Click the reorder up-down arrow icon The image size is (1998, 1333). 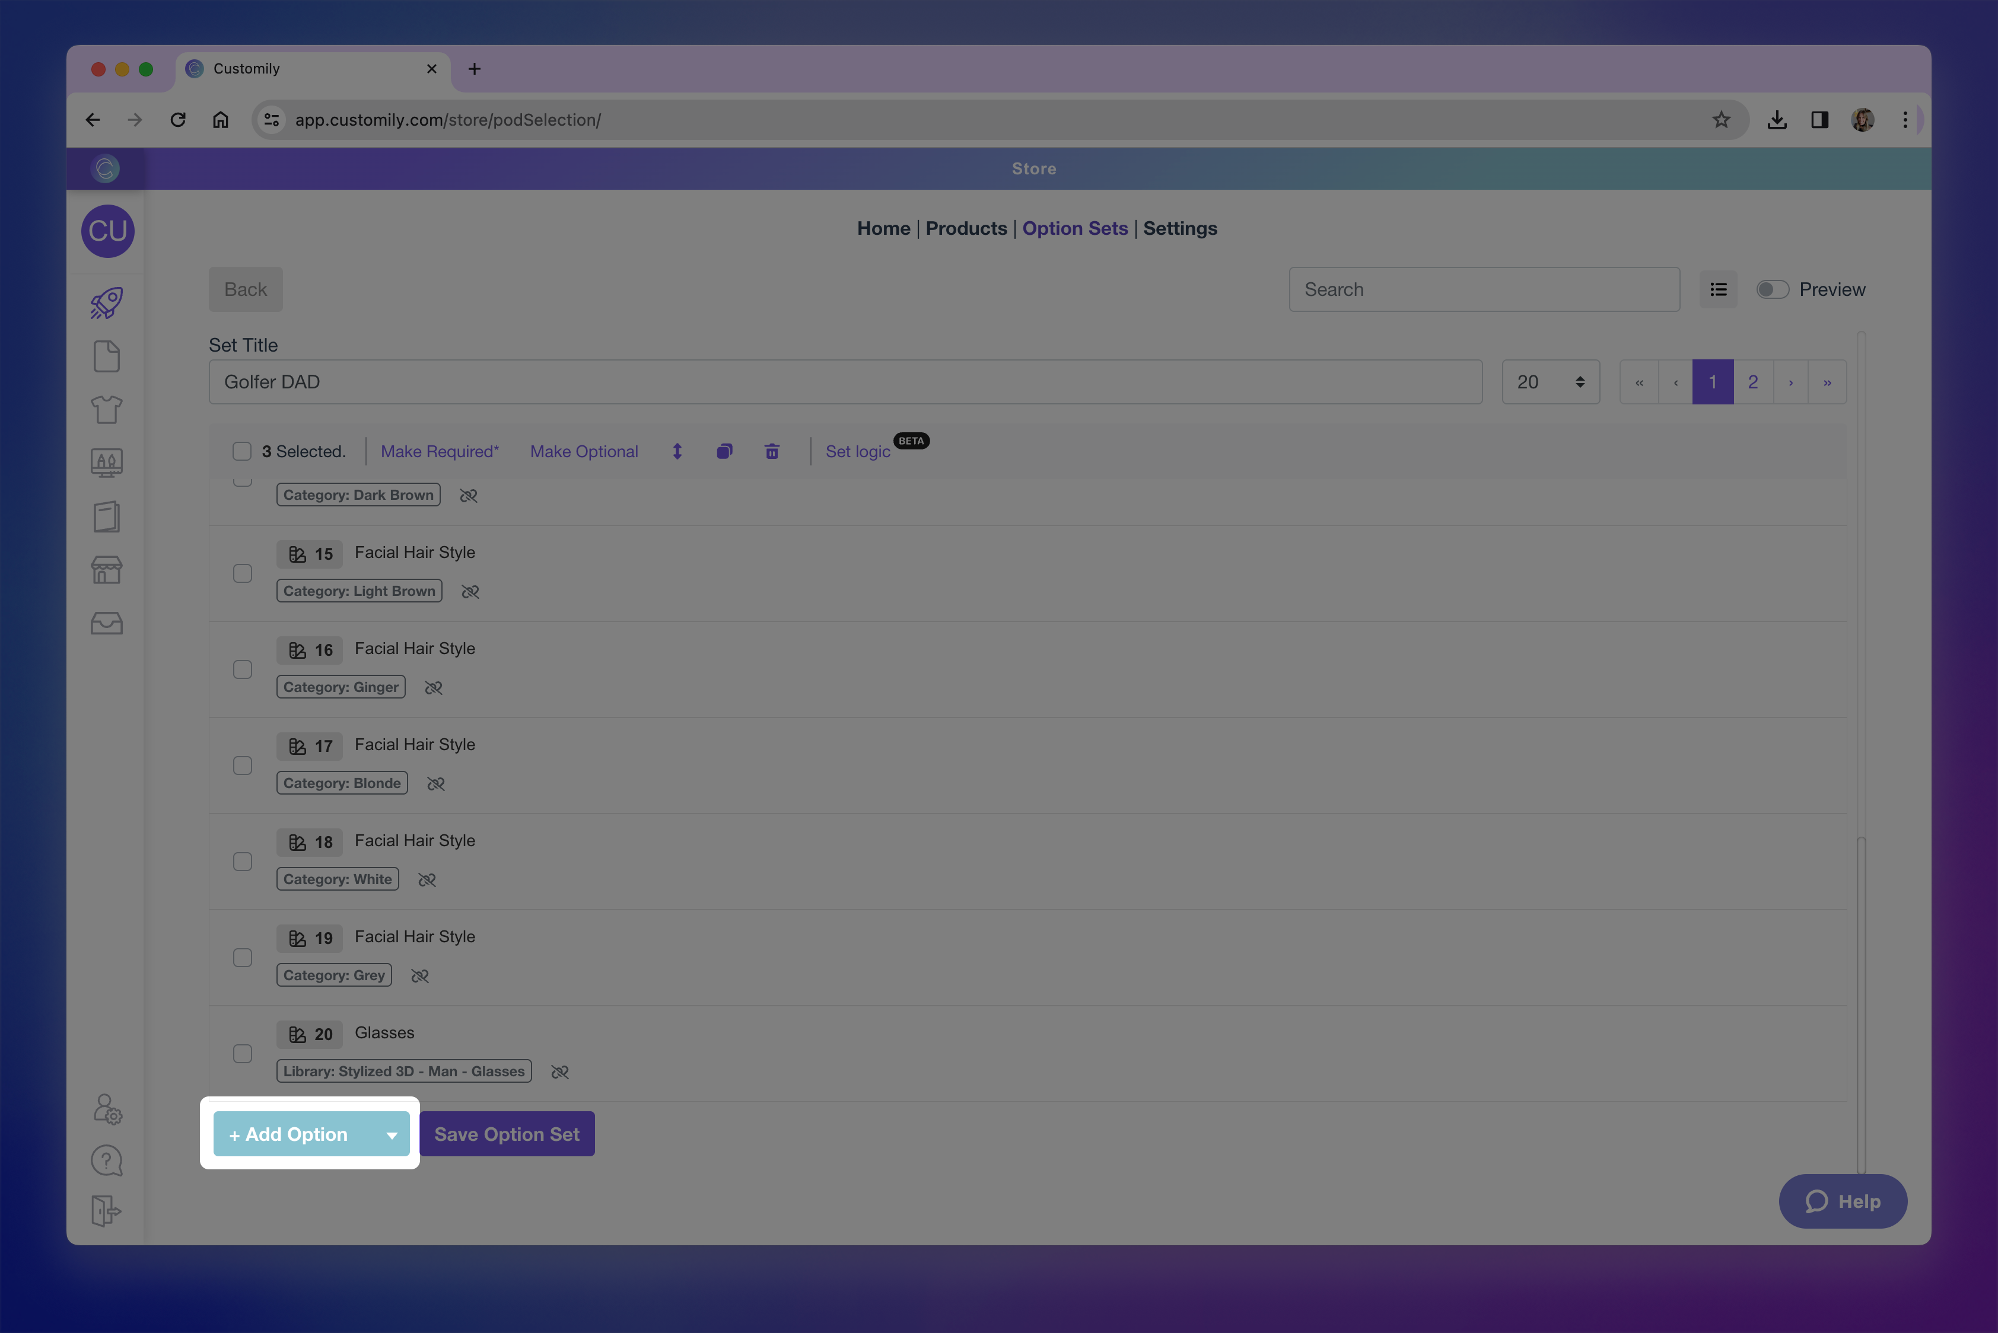point(677,451)
